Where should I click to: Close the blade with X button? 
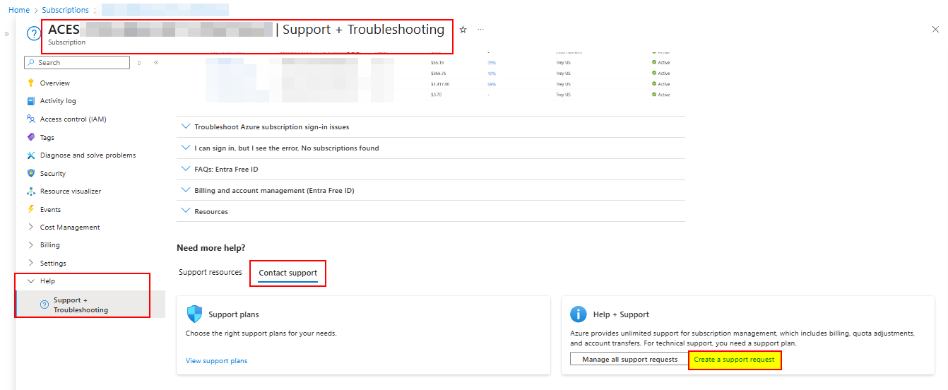tap(936, 29)
